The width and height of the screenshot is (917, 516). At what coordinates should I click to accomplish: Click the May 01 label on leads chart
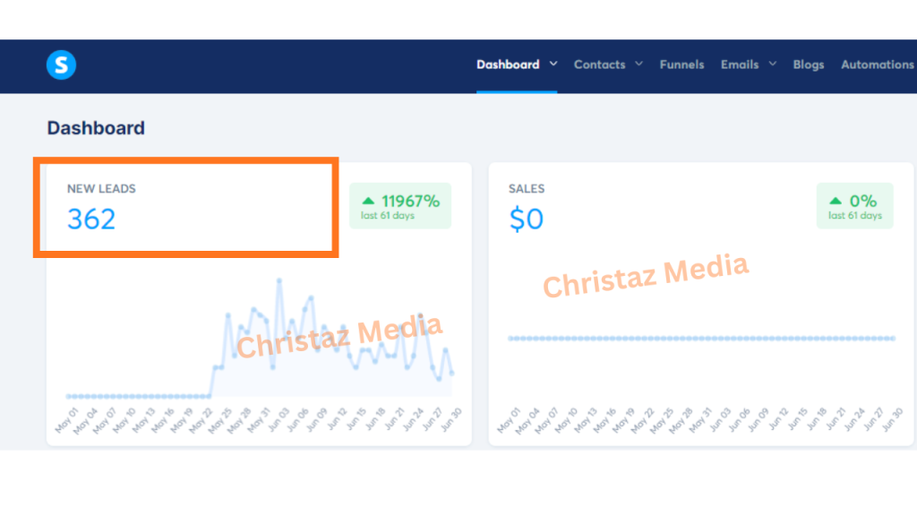[68, 419]
